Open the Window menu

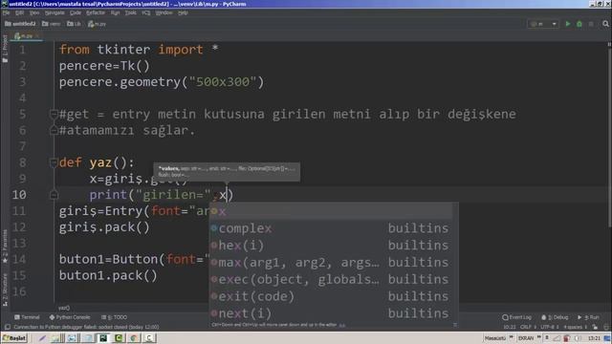tap(164, 12)
